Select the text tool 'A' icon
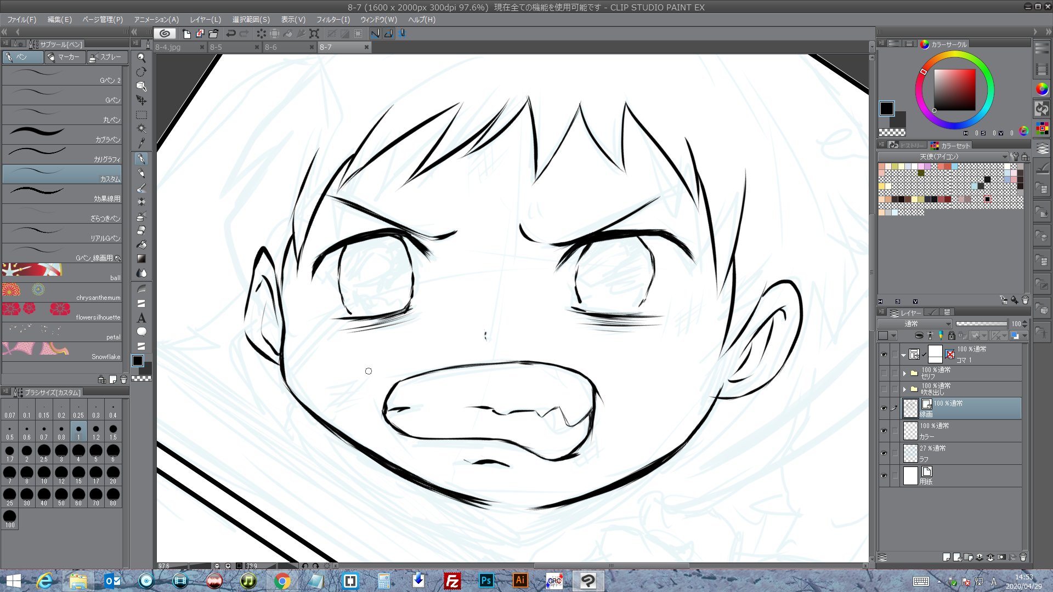The height and width of the screenshot is (592, 1053). (x=141, y=318)
